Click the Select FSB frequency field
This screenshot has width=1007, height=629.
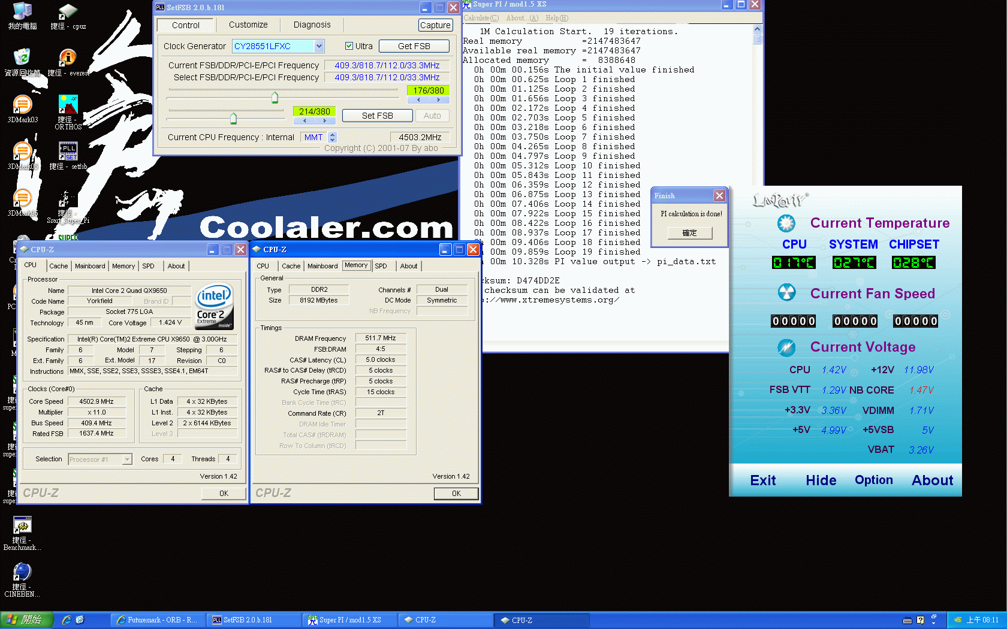point(387,77)
